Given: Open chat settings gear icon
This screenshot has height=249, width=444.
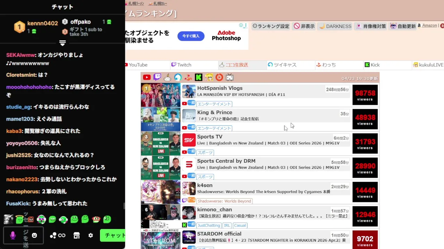Looking at the screenshot, I should coord(91,236).
